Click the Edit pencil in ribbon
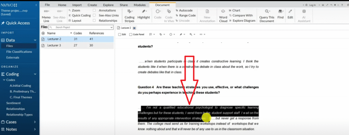This screenshot has width=349, height=135. tap(290, 14)
